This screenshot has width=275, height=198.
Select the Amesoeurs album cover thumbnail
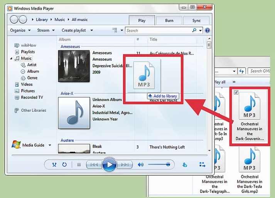click(x=74, y=66)
